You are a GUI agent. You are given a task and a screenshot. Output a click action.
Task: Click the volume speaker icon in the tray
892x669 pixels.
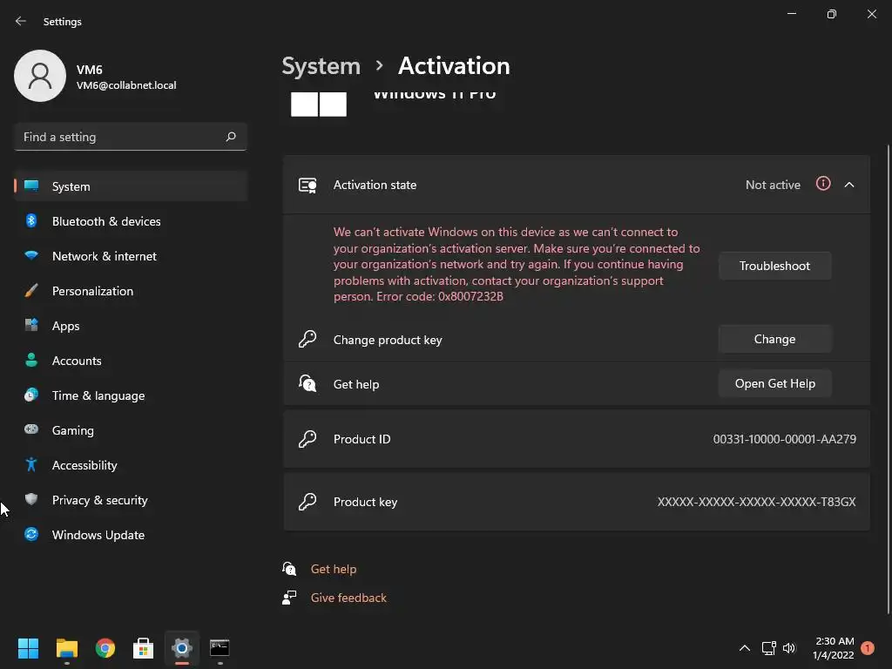pos(789,648)
